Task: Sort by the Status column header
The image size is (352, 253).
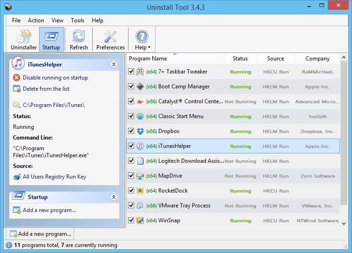Action: point(240,59)
